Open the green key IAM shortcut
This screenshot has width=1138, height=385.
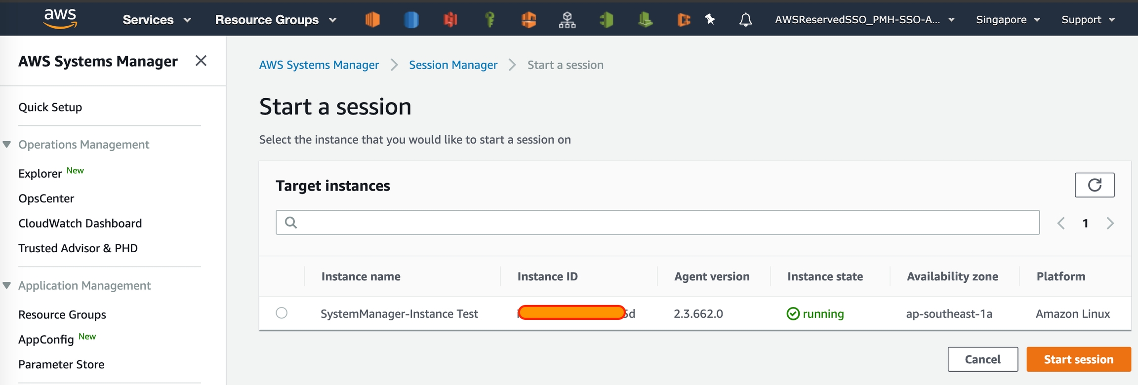pyautogui.click(x=489, y=19)
